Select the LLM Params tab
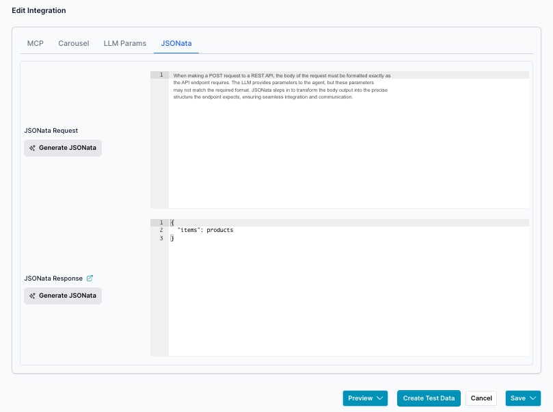Viewport: 553px width, 412px height. pyautogui.click(x=124, y=43)
